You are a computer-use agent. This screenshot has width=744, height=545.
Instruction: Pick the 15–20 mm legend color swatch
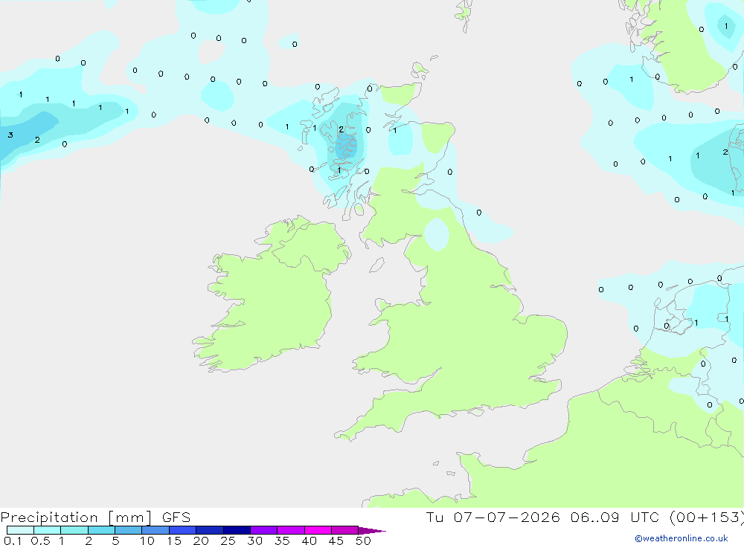(x=182, y=530)
